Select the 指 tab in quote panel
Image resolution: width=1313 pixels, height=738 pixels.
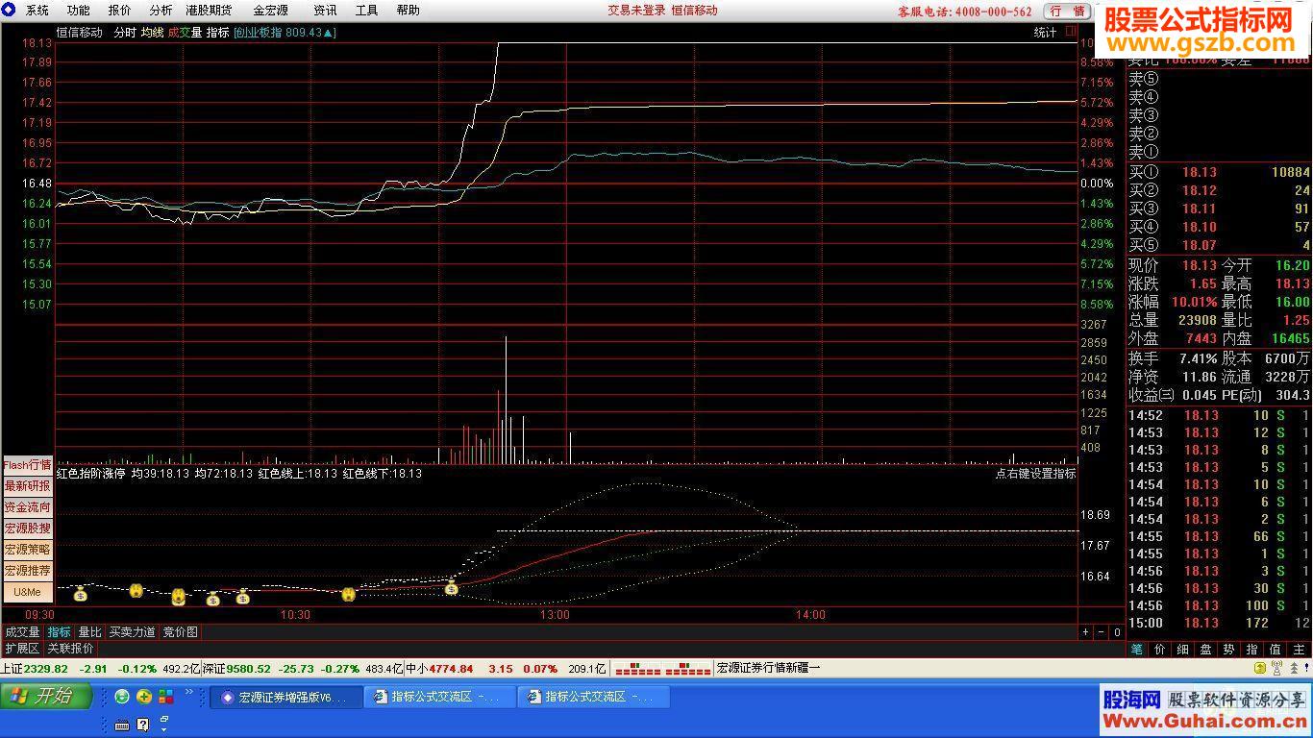(1252, 650)
